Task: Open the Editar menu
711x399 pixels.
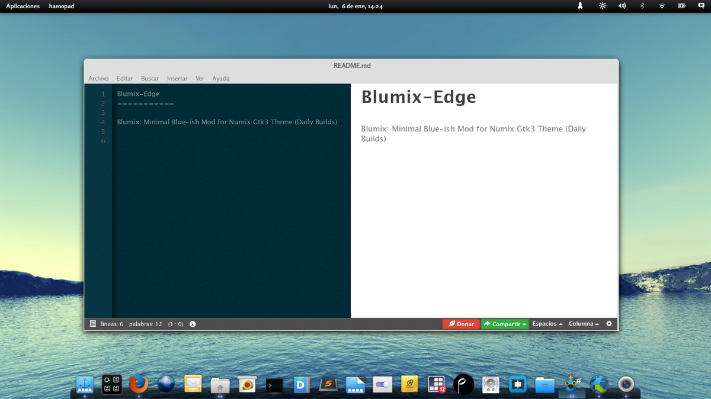Action: pos(124,78)
